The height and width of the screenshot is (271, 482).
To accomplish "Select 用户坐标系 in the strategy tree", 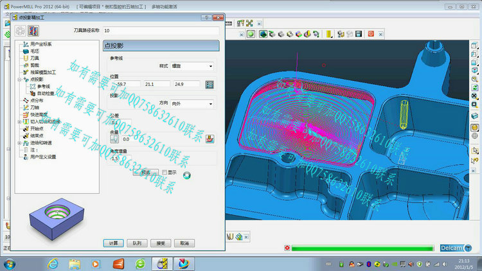I will click(41, 44).
